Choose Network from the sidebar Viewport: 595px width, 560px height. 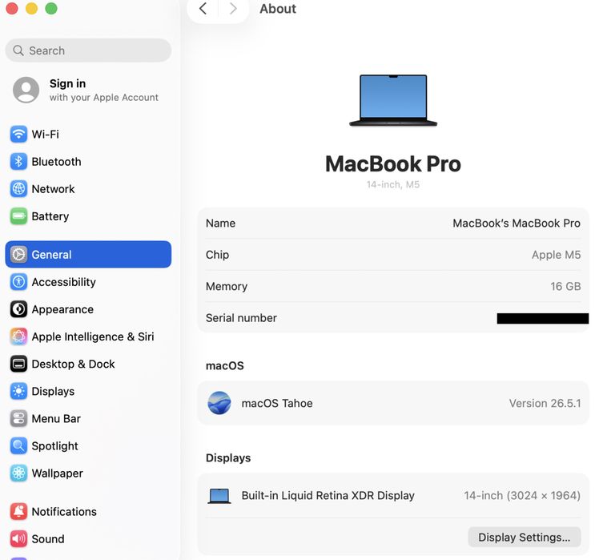(53, 189)
